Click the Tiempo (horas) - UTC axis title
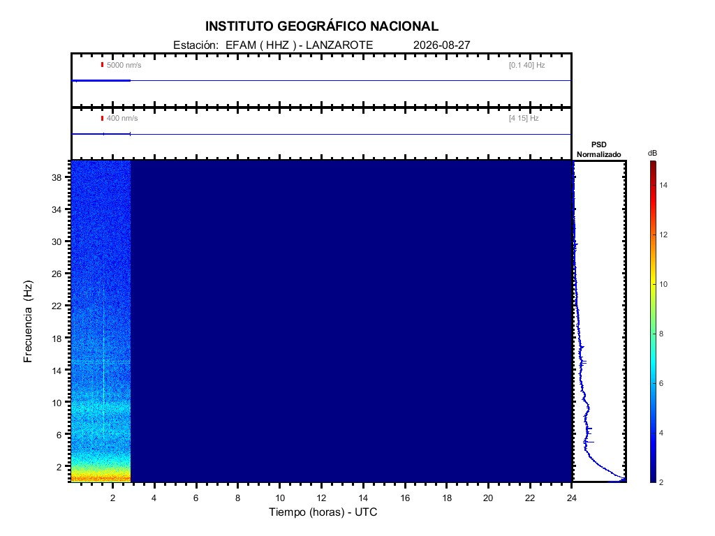The image size is (715, 536). pos(323,512)
